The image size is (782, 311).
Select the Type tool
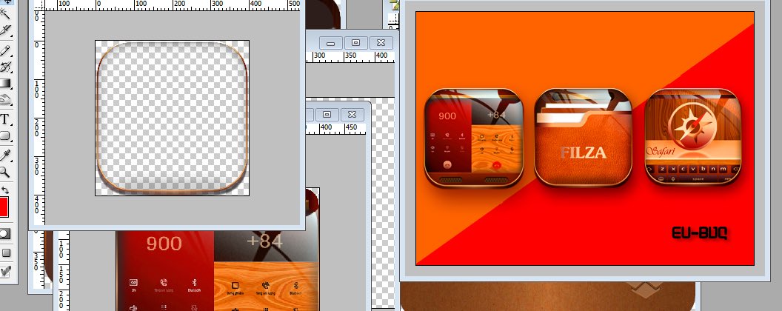point(6,118)
